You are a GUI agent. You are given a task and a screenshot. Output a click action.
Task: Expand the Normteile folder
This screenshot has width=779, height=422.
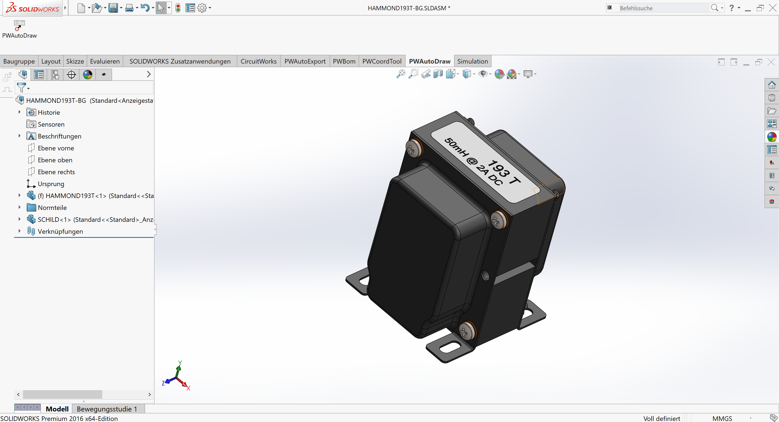[19, 207]
